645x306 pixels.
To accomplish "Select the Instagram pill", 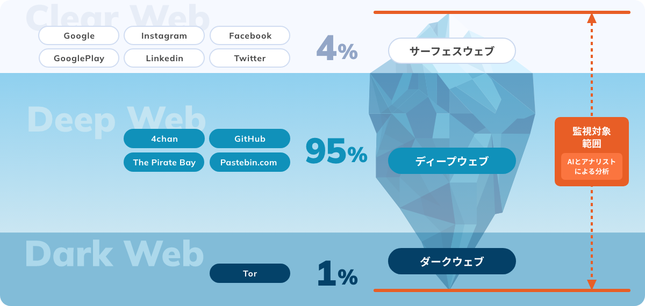I will tap(164, 36).
